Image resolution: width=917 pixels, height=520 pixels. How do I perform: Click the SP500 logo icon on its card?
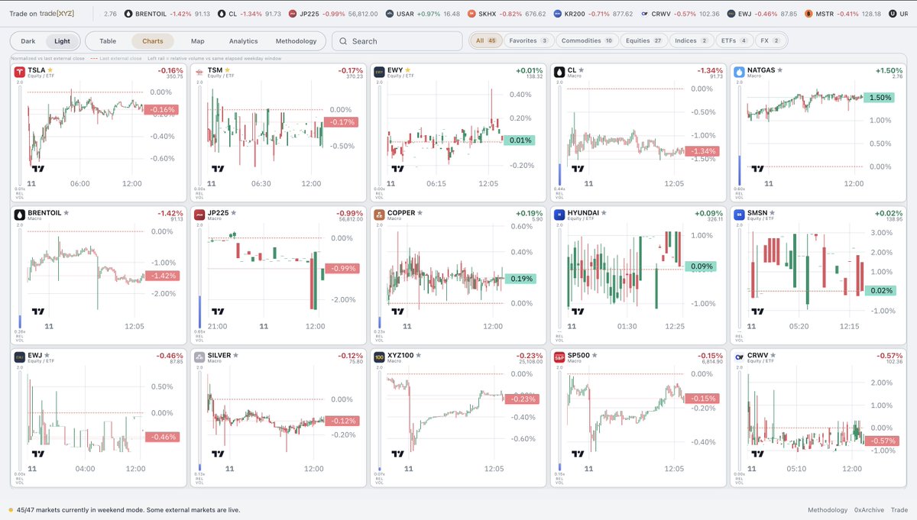[x=559, y=357]
